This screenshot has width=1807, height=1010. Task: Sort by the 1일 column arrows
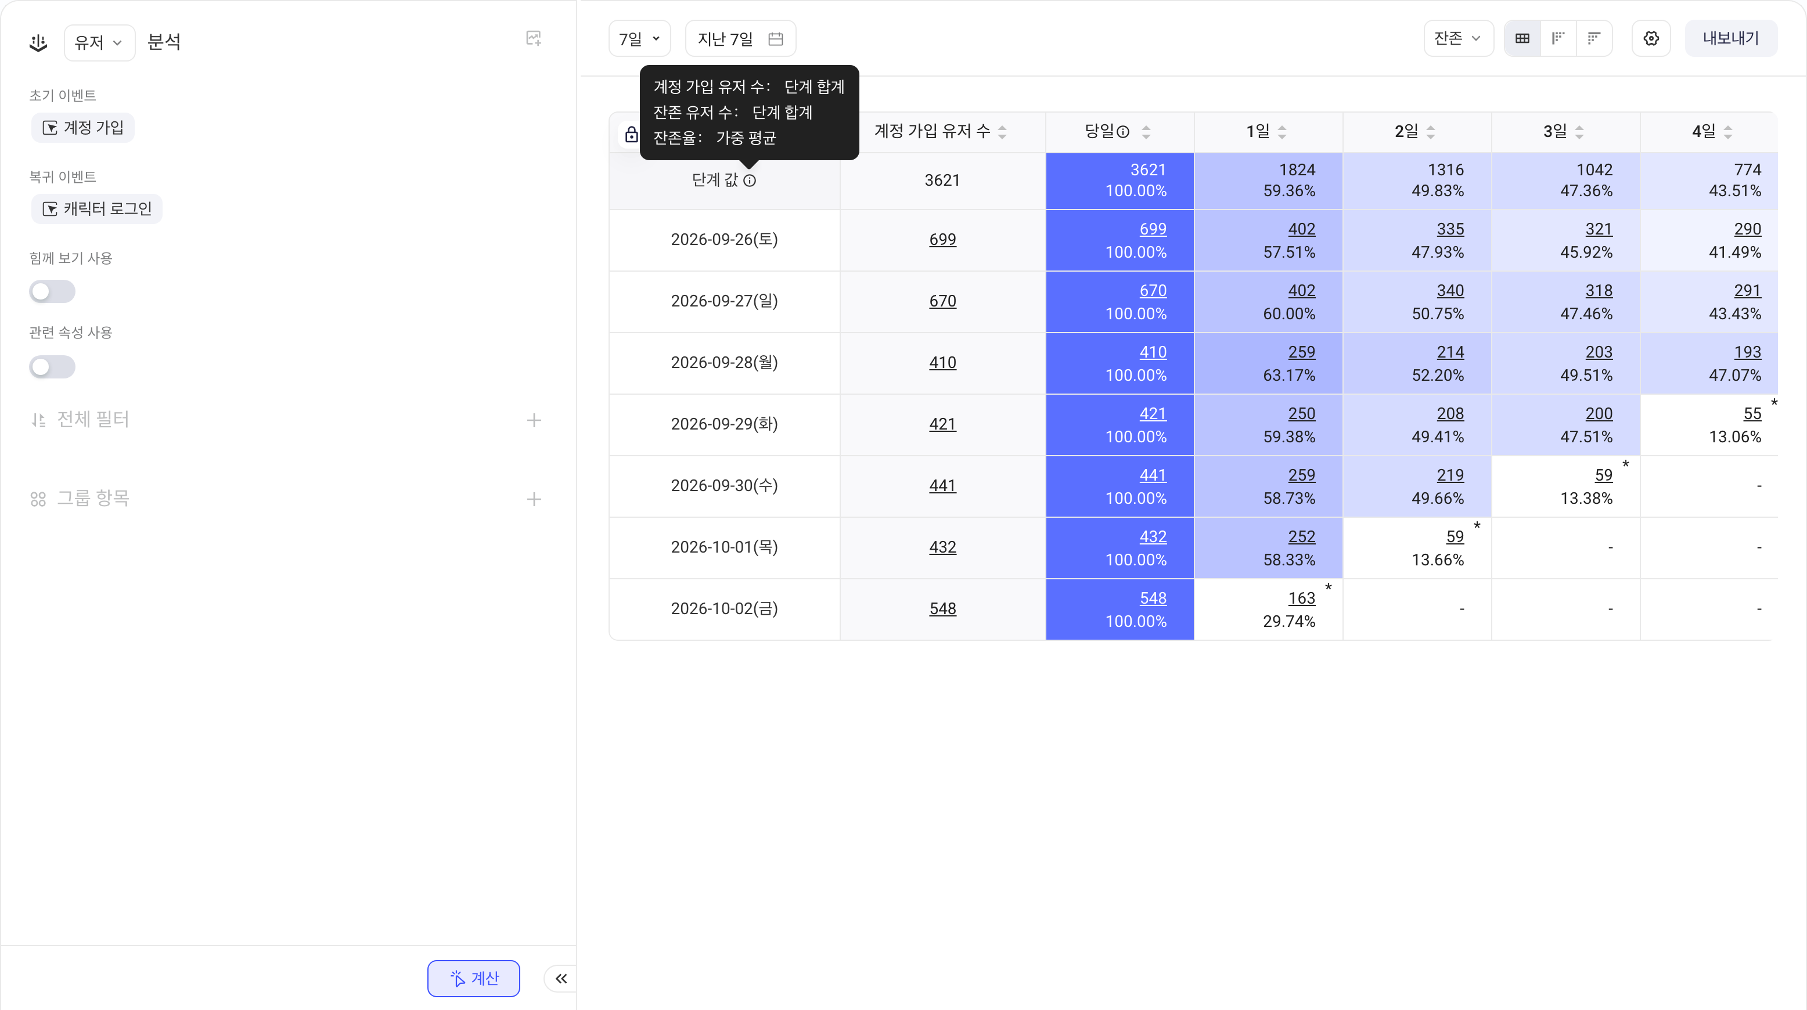1282,131
